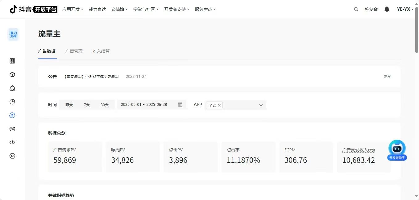Expand the 学堂与社区 menu
Screen dimensions: 419x200
pos(146,9)
